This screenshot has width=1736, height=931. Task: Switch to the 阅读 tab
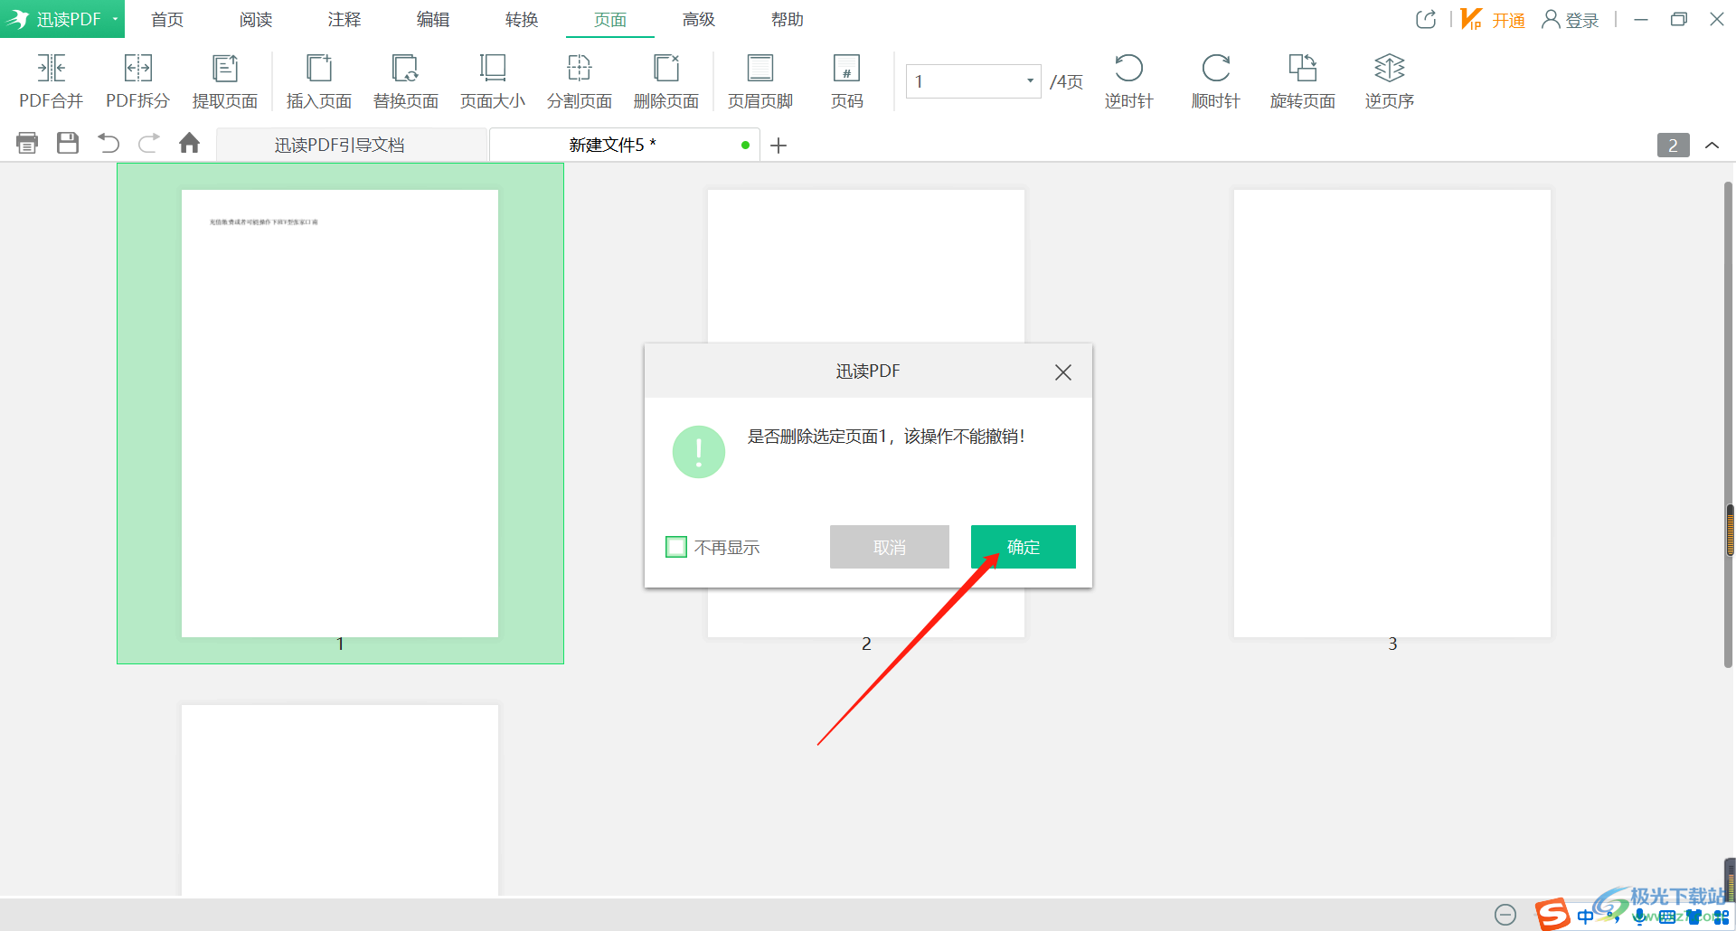point(256,19)
